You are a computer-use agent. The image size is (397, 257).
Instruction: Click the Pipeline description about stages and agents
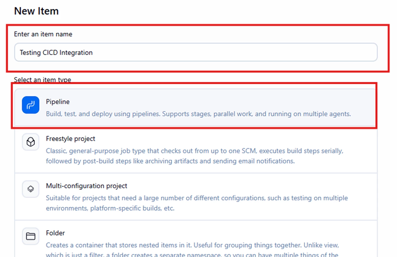pyautogui.click(x=198, y=114)
